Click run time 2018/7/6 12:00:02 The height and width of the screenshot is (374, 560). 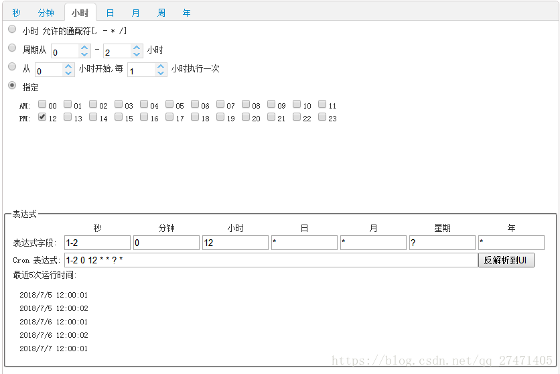54,335
